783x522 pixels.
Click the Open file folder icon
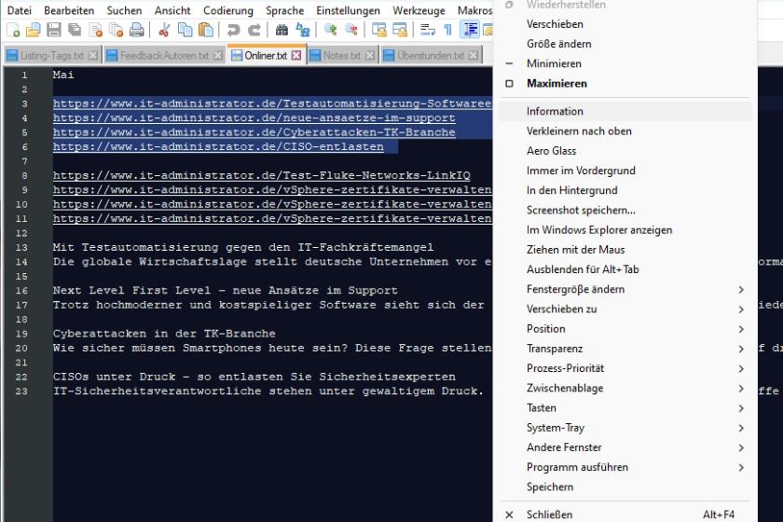tap(34, 30)
